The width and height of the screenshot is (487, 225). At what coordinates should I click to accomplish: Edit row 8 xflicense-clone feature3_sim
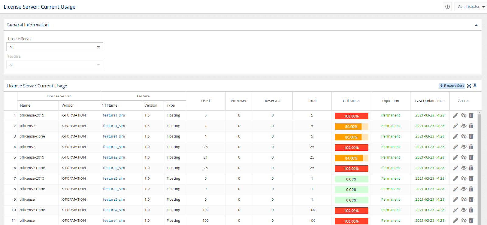click(456, 189)
